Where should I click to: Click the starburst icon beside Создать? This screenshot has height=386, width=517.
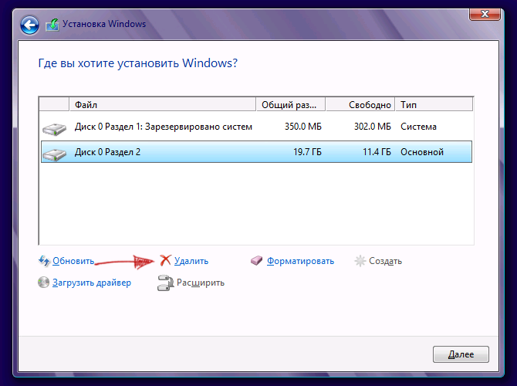point(360,261)
